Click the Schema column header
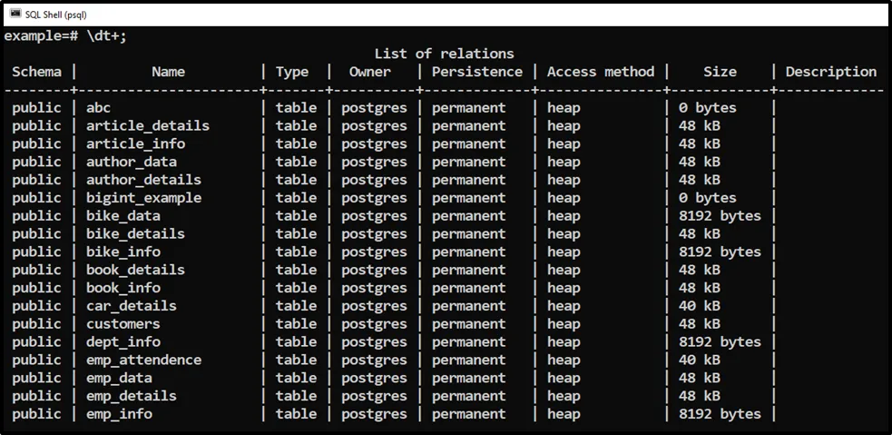Viewport: 892px width, 435px height. pyautogui.click(x=36, y=72)
